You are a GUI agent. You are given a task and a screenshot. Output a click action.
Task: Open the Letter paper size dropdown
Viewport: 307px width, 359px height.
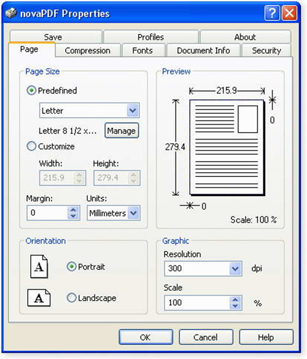coord(133,111)
